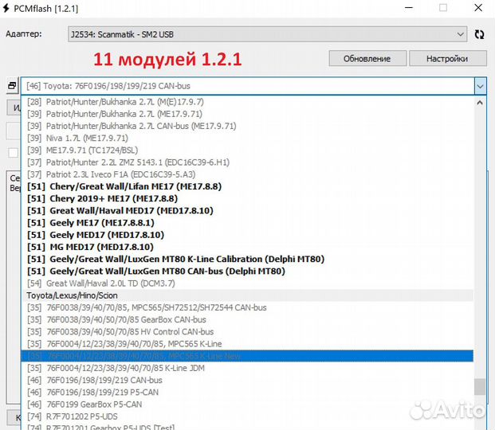The image size is (495, 430).
Task: Select Great Wall/Haval 2.0L TD (DCM3.7)
Action: point(247,283)
